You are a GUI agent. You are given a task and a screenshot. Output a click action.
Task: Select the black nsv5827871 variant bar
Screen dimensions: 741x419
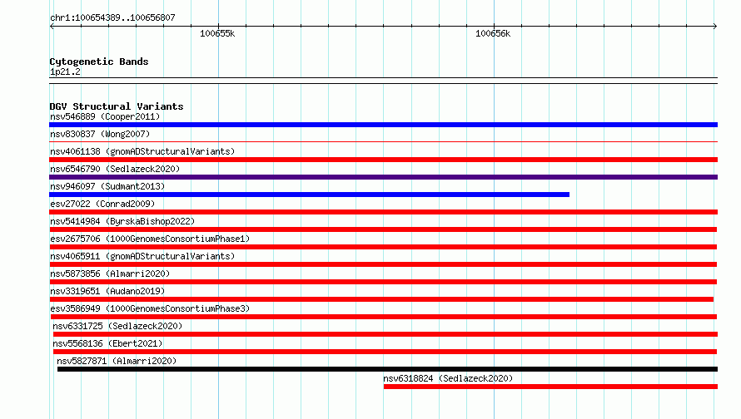[x=387, y=369]
